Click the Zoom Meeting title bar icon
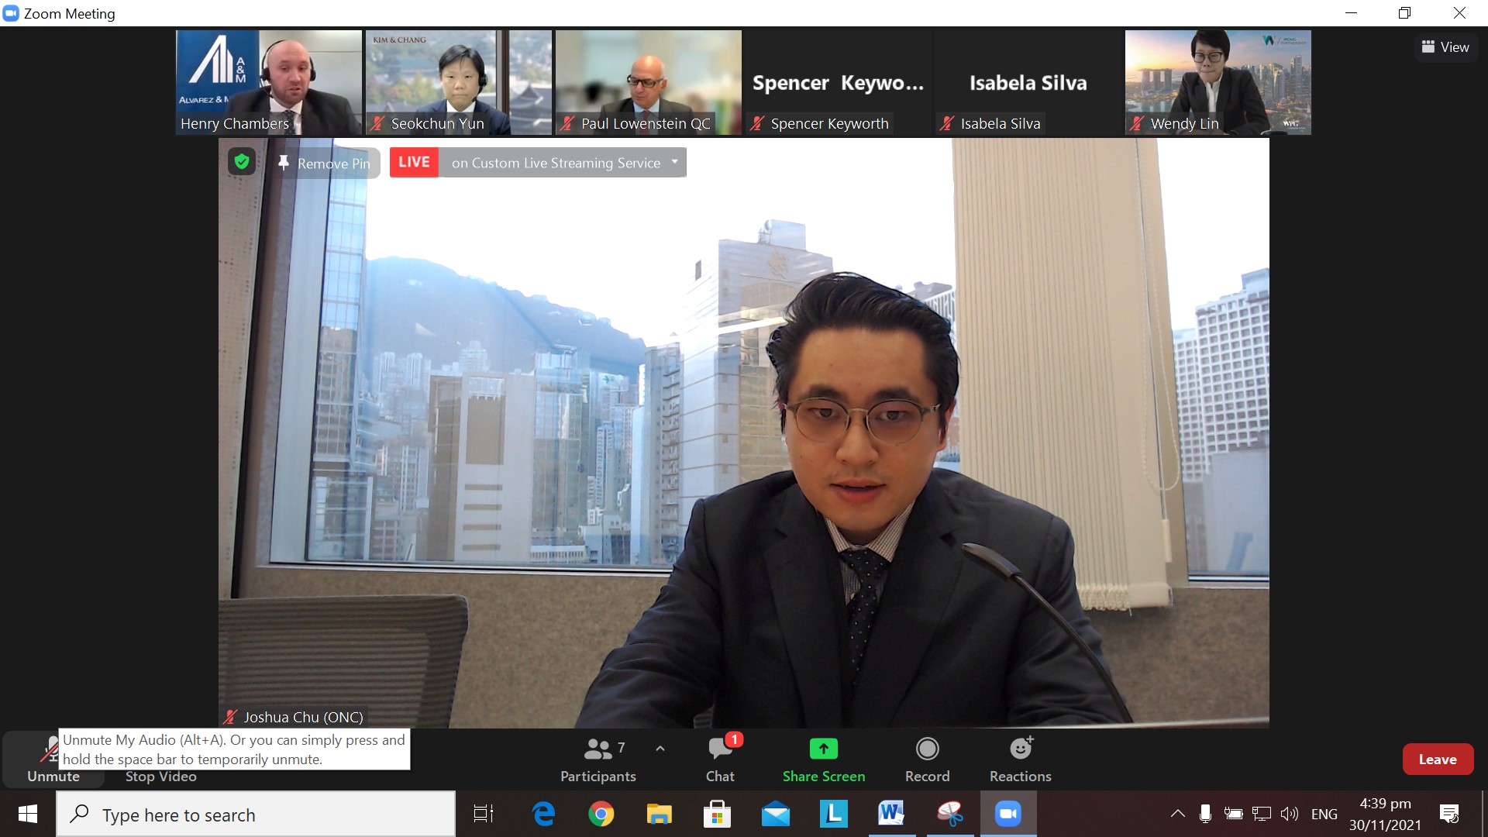The width and height of the screenshot is (1488, 837). [x=11, y=13]
